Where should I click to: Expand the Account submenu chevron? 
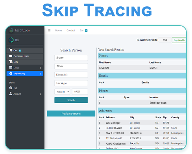[40, 94]
